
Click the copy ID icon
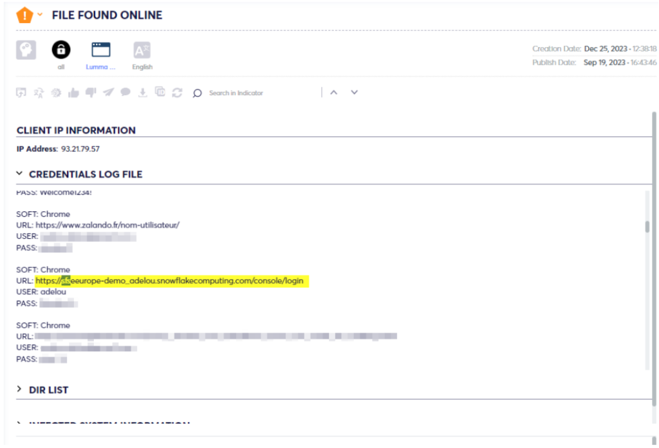click(x=160, y=91)
